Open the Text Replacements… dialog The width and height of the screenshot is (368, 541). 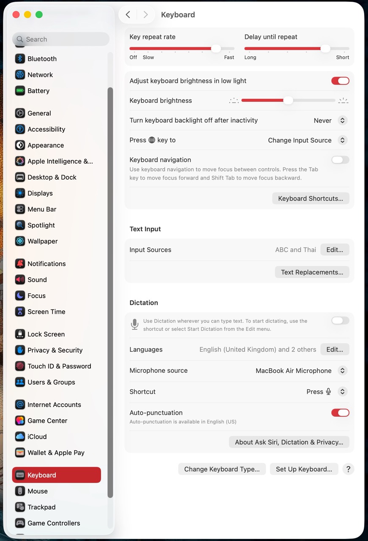tap(312, 272)
